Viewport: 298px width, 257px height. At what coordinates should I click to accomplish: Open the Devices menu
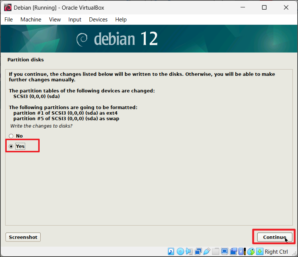point(98,20)
